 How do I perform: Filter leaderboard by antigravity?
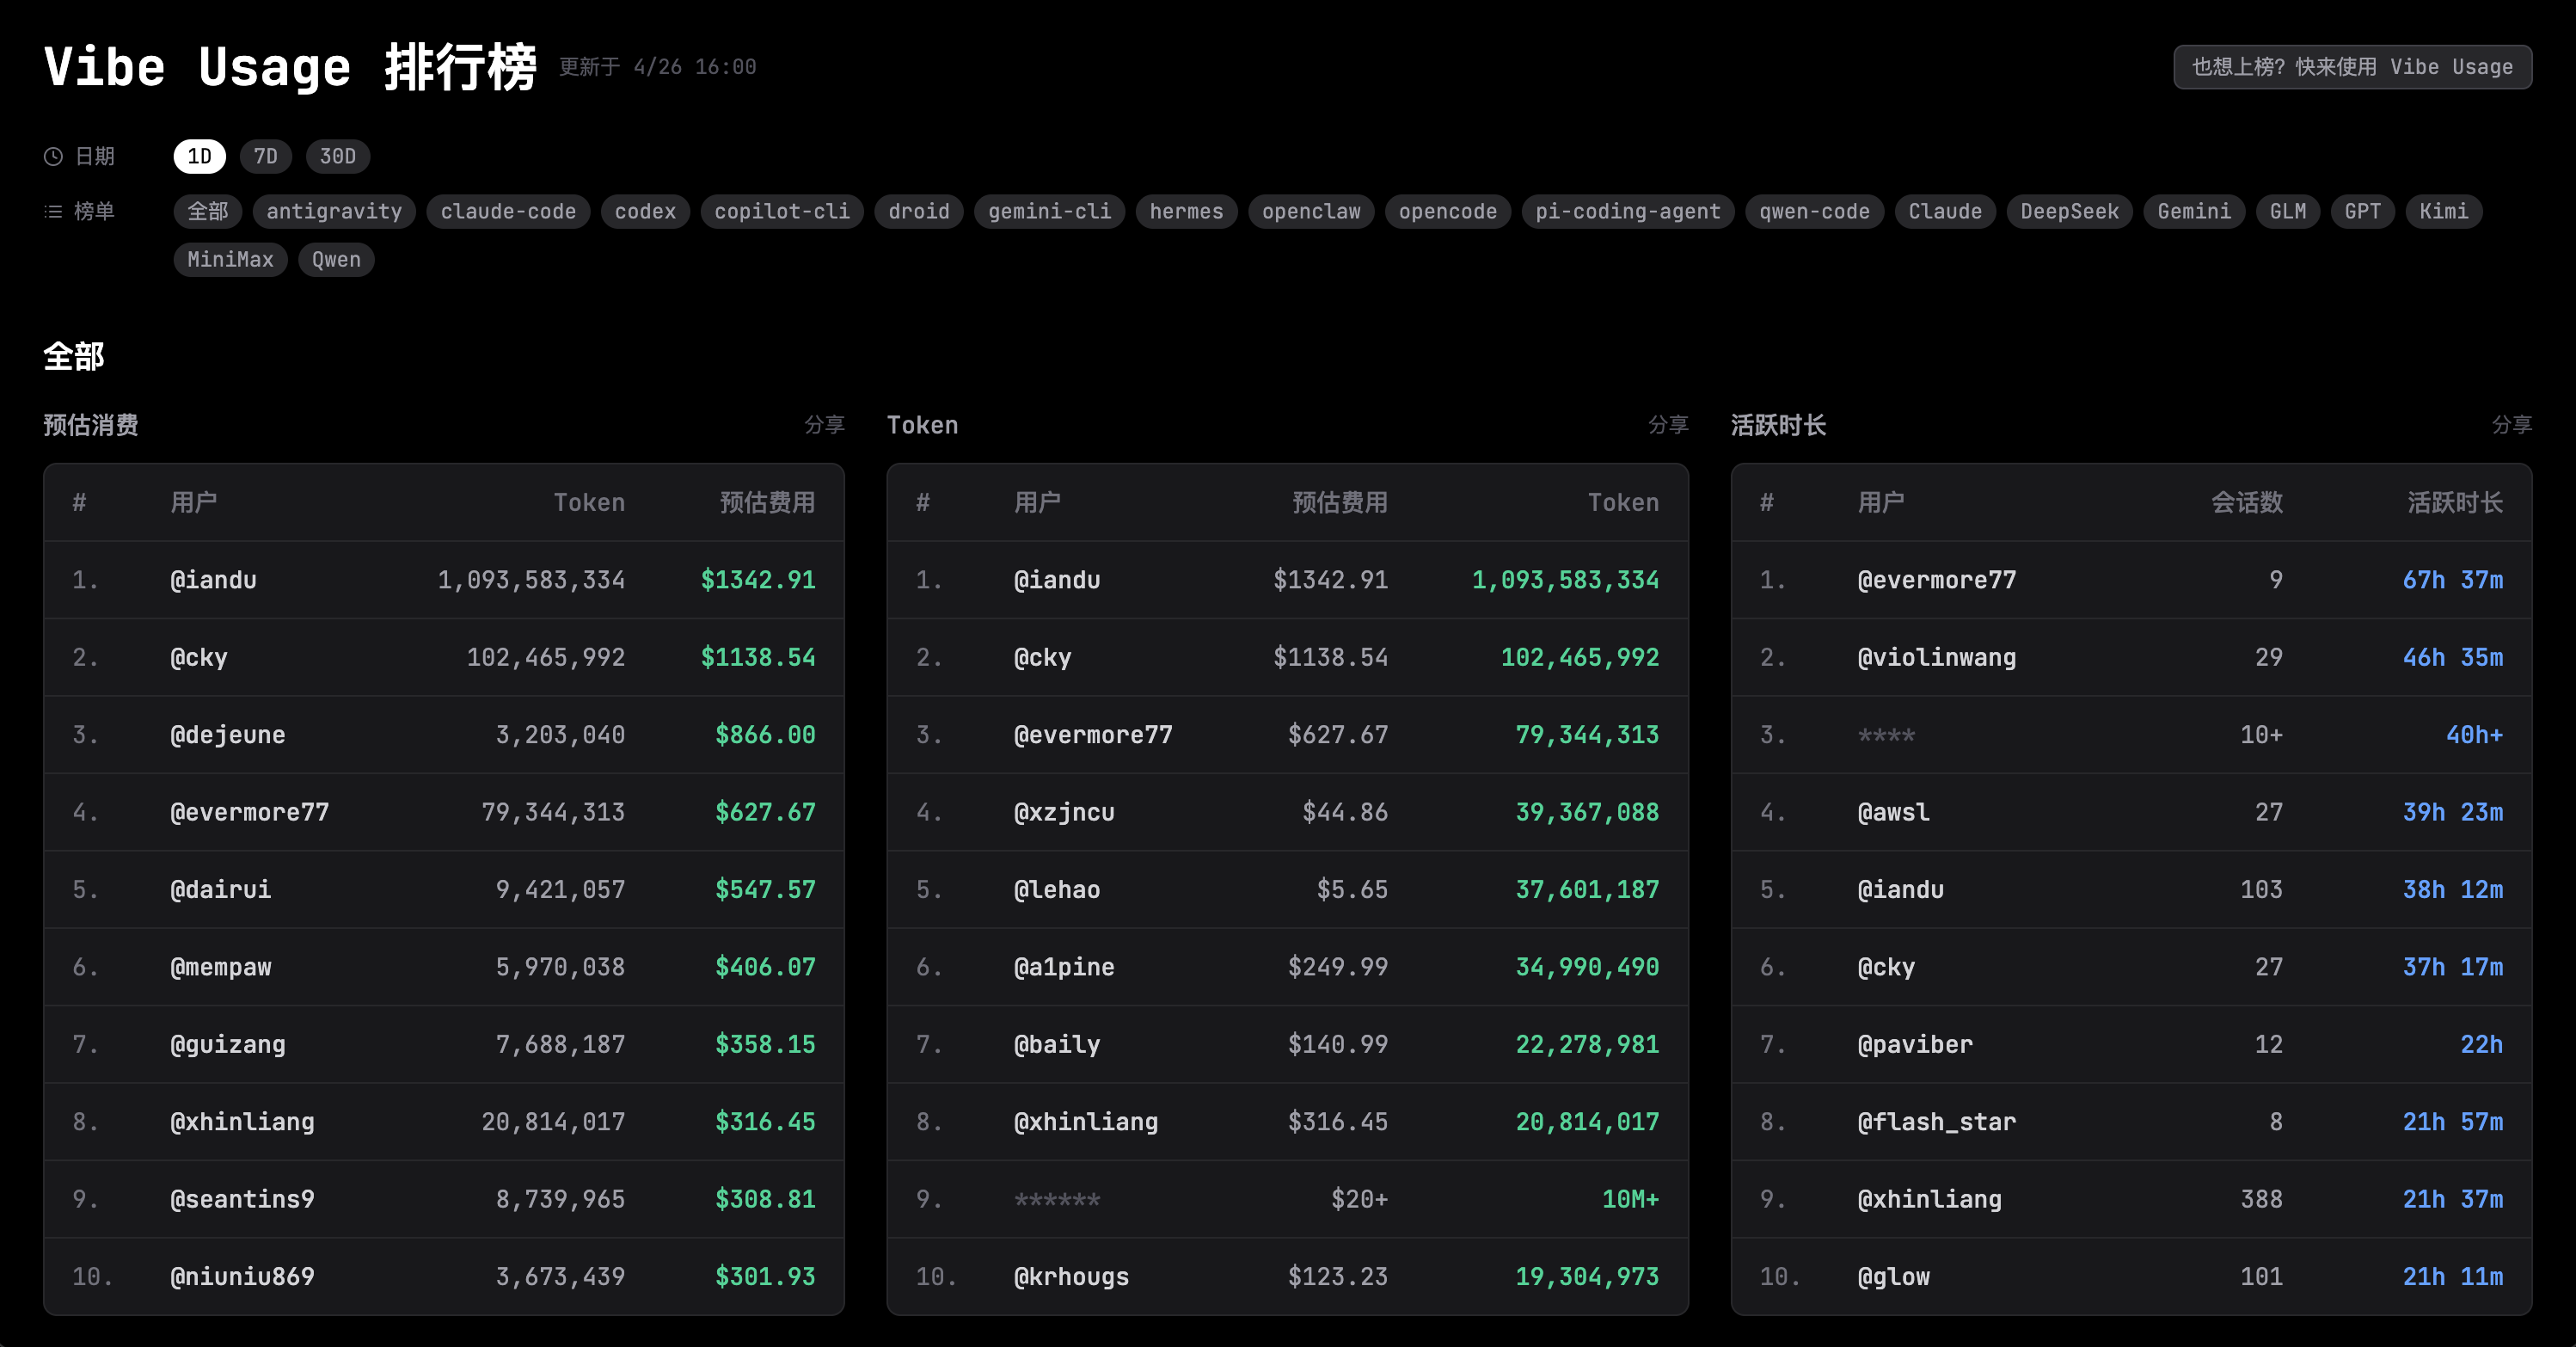334,211
